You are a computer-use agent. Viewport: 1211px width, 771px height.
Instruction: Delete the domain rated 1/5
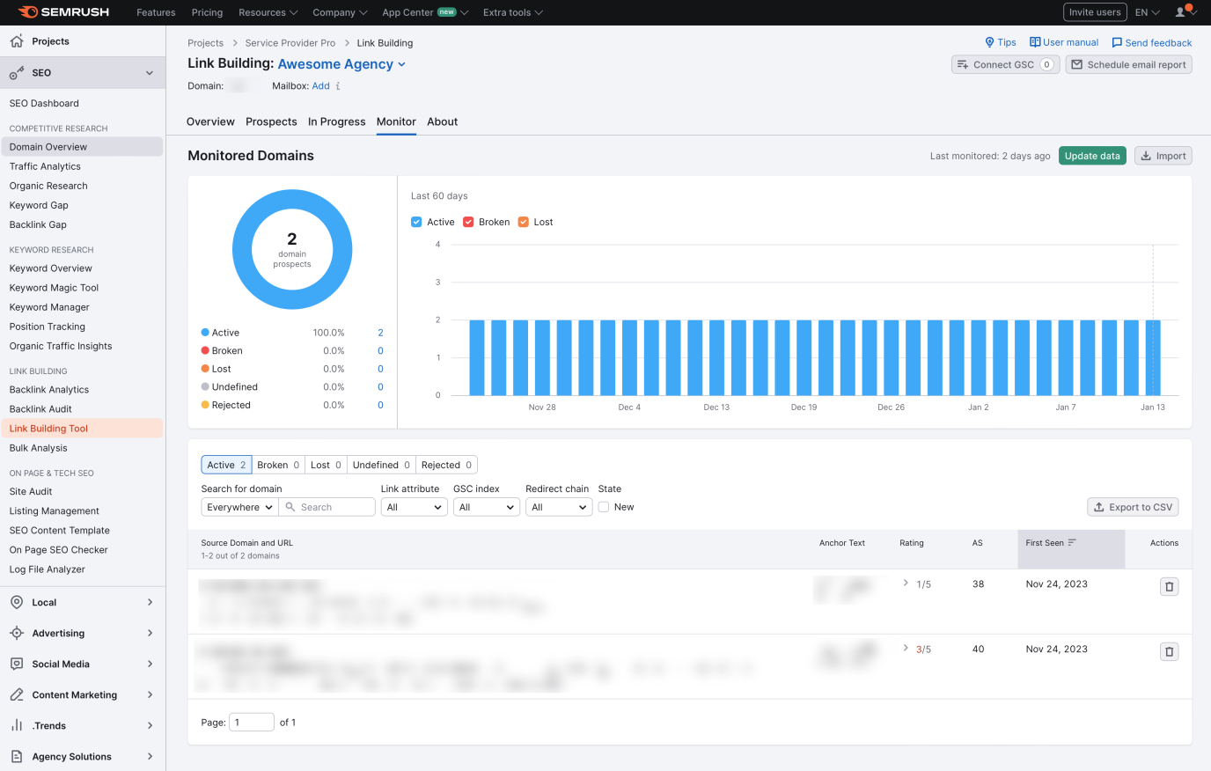1169,586
